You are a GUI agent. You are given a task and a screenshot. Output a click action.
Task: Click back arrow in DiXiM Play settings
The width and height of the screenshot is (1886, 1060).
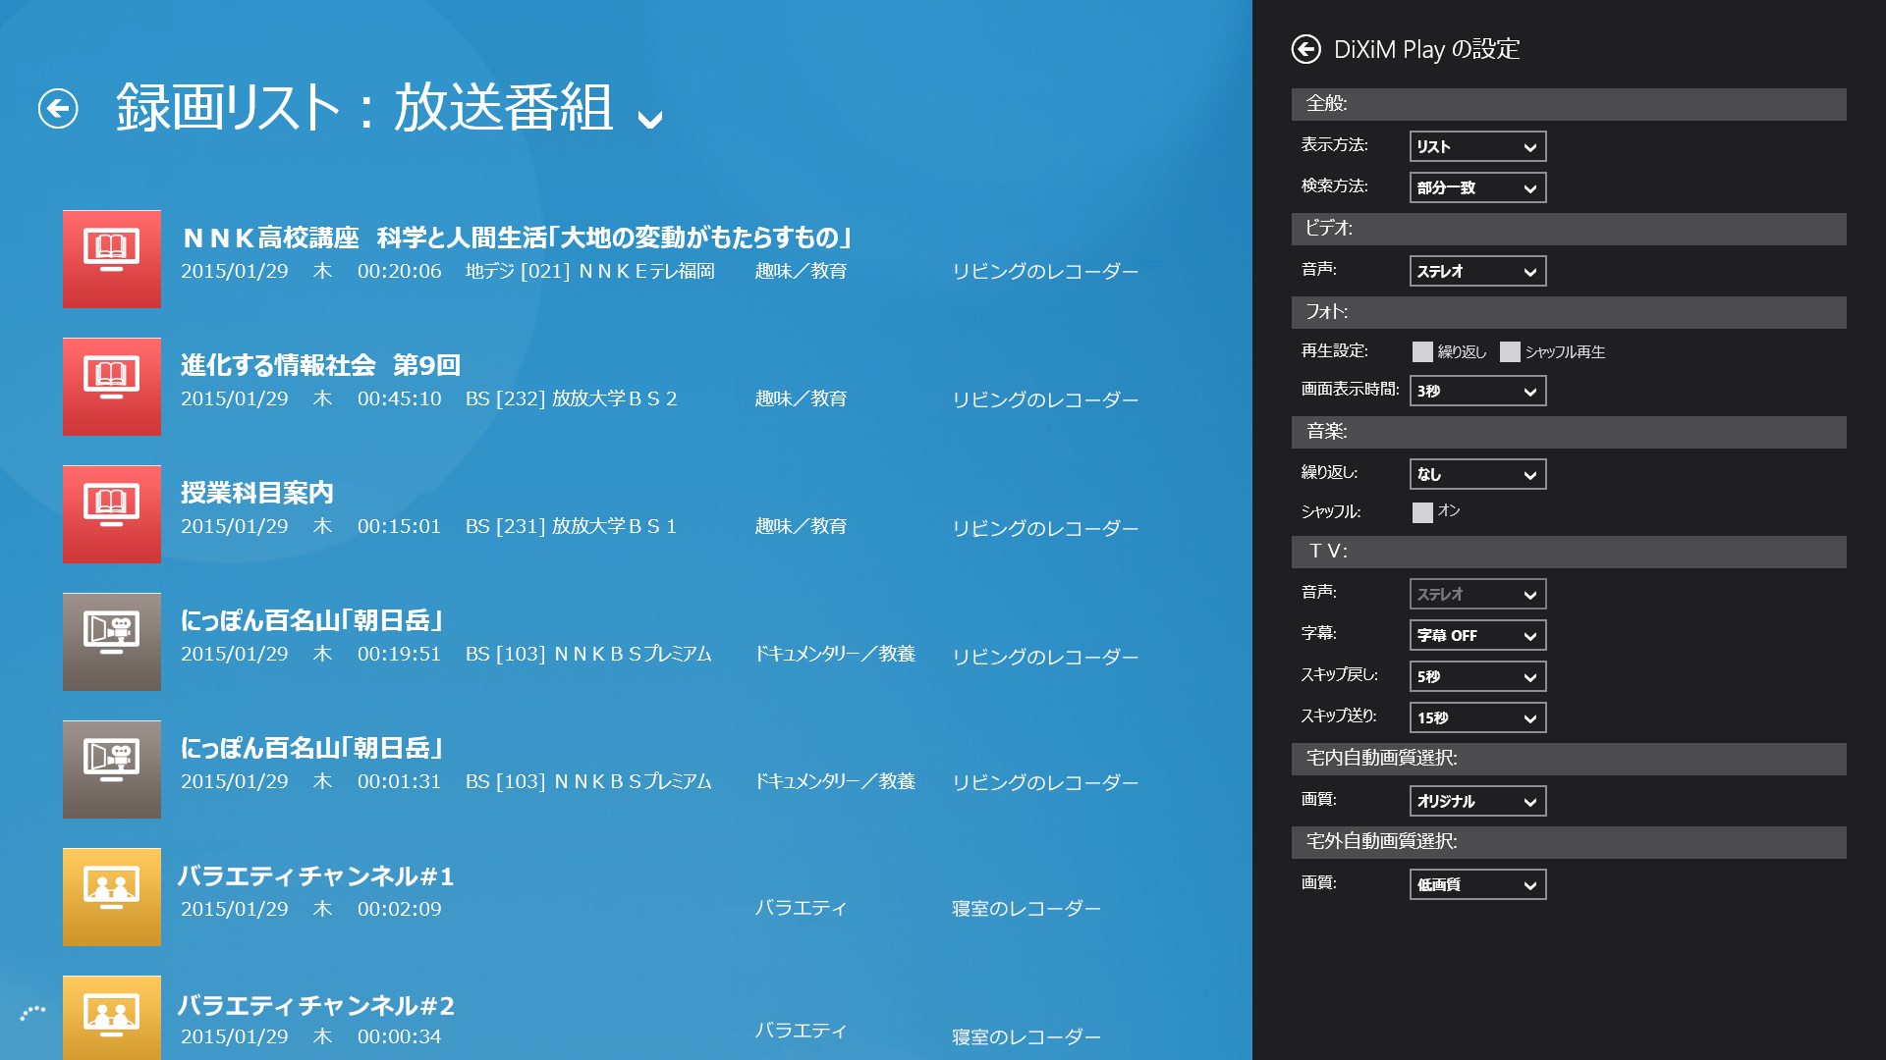click(1305, 49)
